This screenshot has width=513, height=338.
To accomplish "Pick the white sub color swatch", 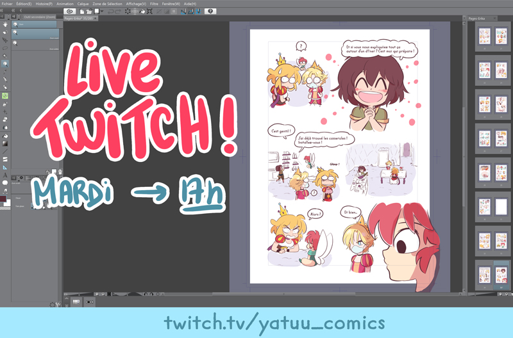I will [x=8, y=203].
